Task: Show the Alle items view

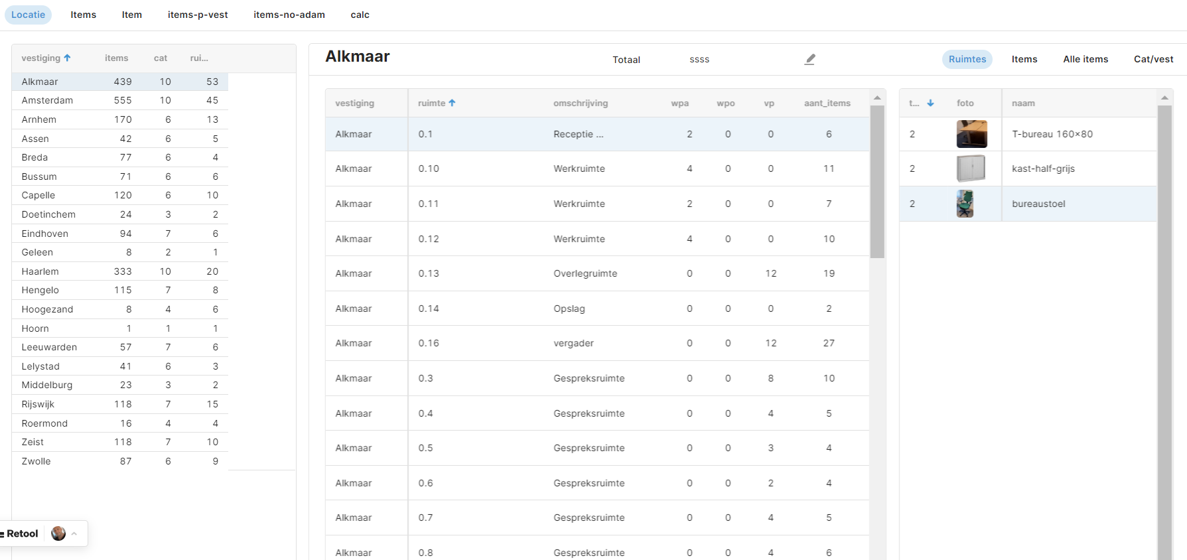Action: pyautogui.click(x=1085, y=59)
